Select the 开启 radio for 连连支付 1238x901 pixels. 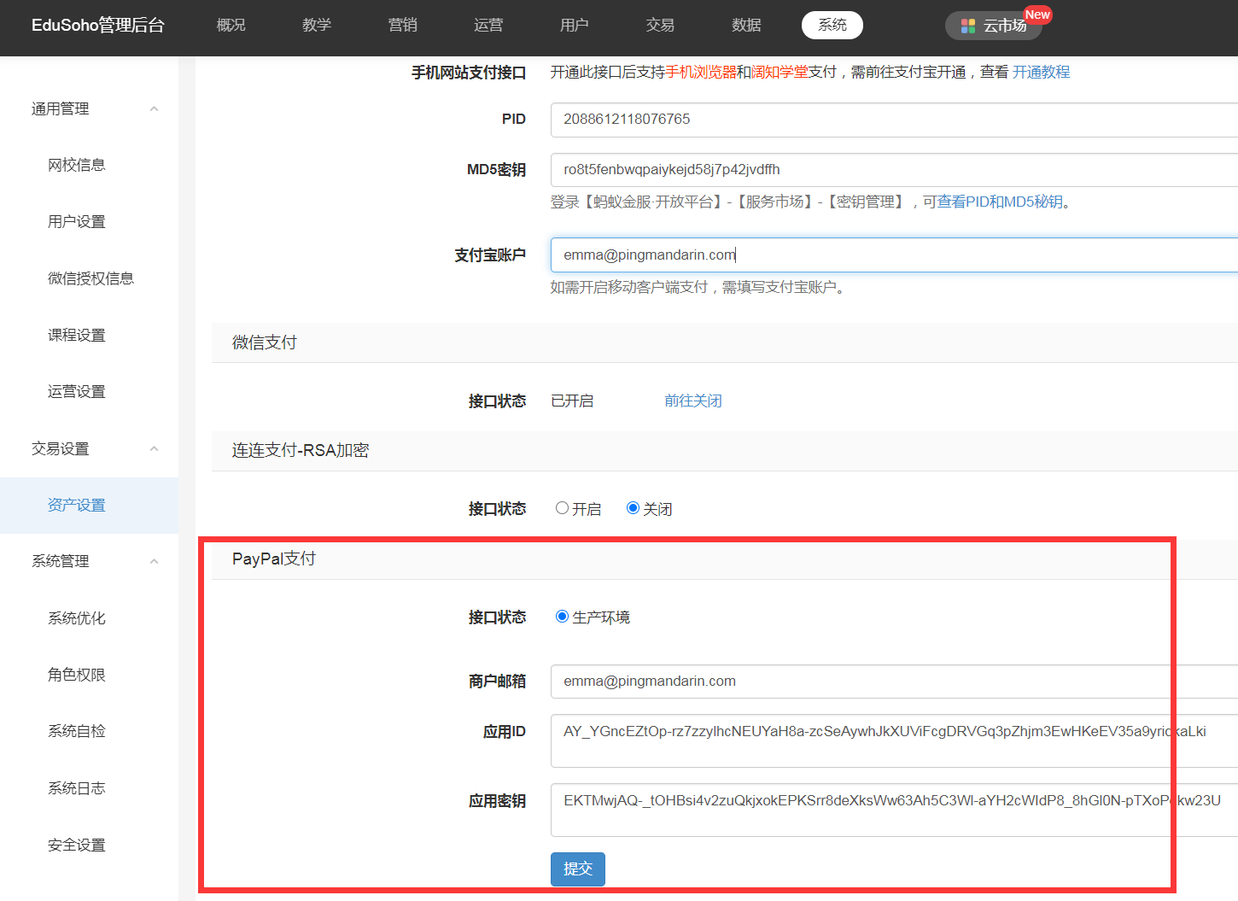562,508
